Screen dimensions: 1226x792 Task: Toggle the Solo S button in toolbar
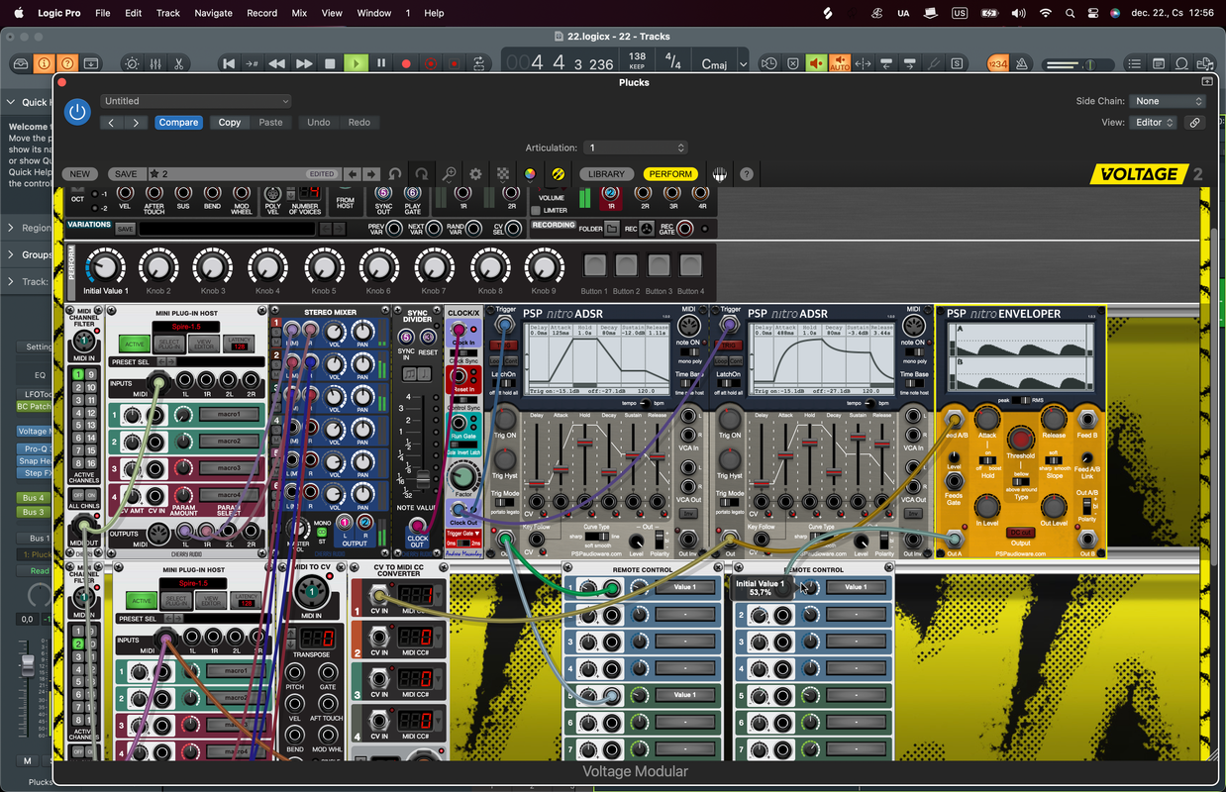957,63
